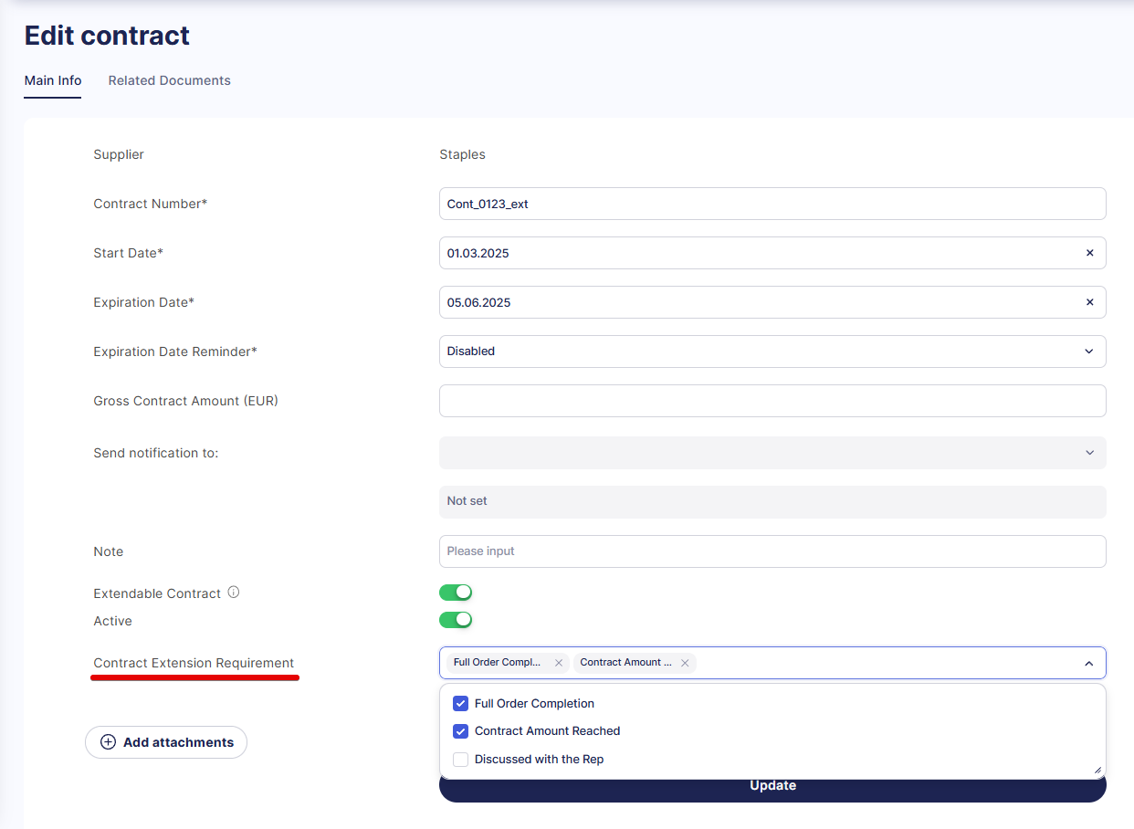Click the Contract Number input field
This screenshot has width=1134, height=829.
pos(772,204)
